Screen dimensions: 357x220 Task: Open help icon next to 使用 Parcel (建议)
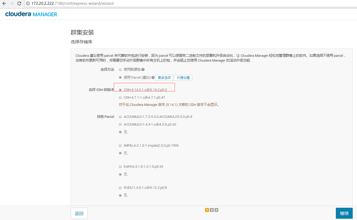click(x=153, y=78)
